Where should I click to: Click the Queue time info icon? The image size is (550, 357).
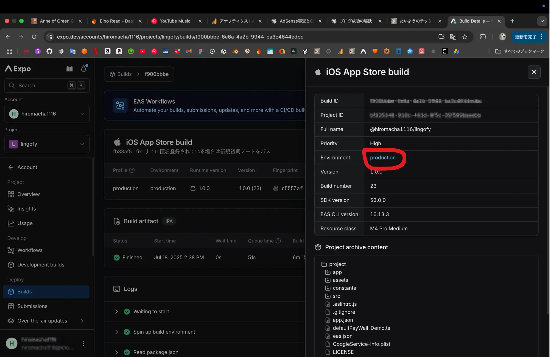[x=278, y=241]
